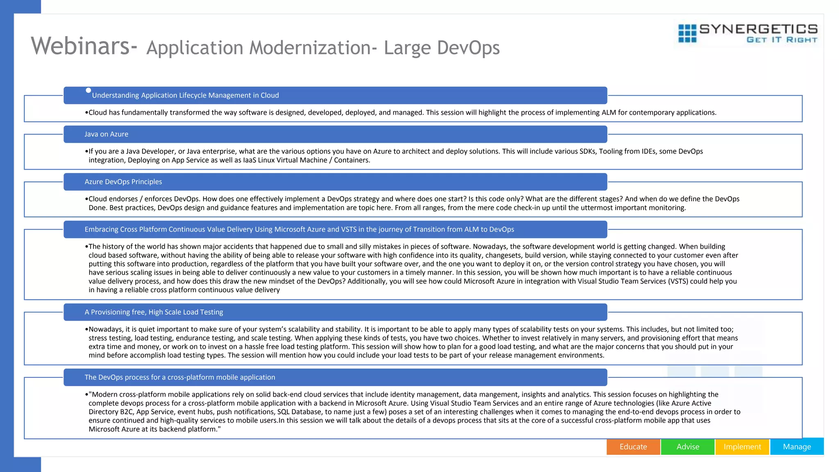Open the 'Java on Azure' header
The height and width of the screenshot is (472, 839).
(x=335, y=134)
